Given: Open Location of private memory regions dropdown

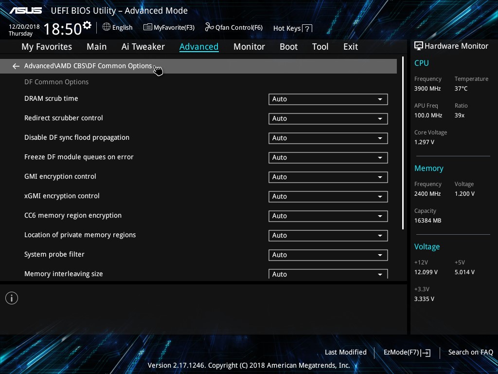Looking at the screenshot, I should pyautogui.click(x=328, y=235).
